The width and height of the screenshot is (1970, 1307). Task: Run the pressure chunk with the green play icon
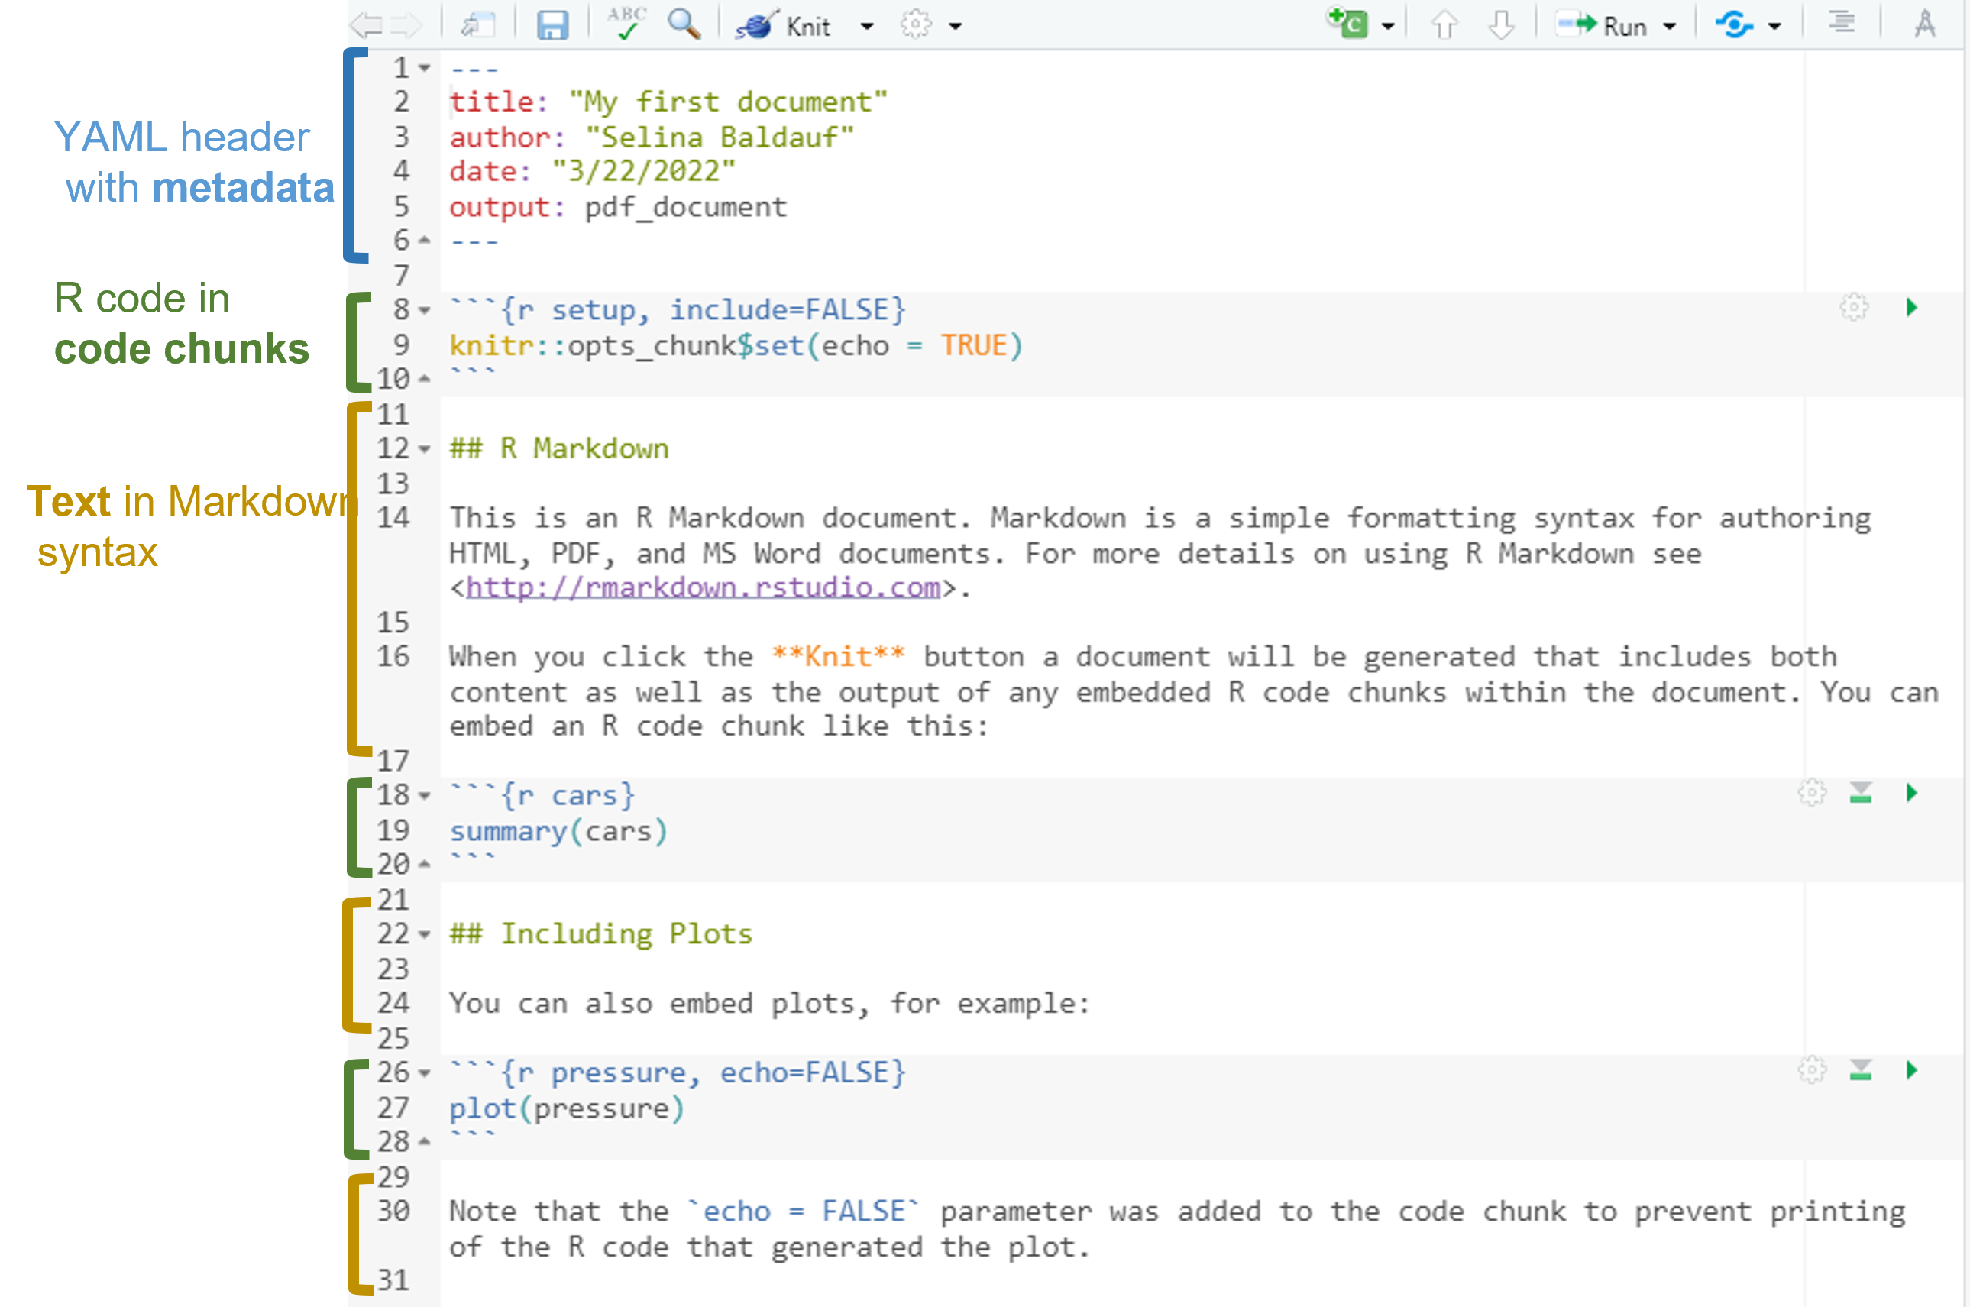[x=1912, y=1070]
